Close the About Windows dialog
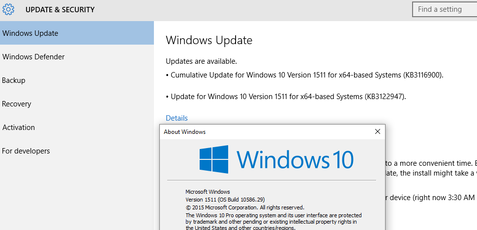Screen dimensions: 477x230 point(378,132)
